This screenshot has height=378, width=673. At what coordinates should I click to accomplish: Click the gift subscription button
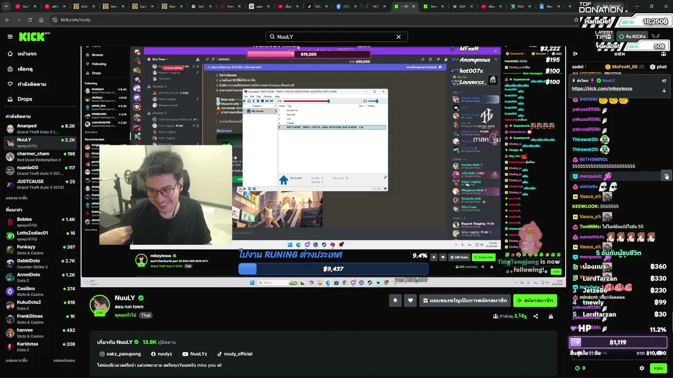[x=465, y=300]
